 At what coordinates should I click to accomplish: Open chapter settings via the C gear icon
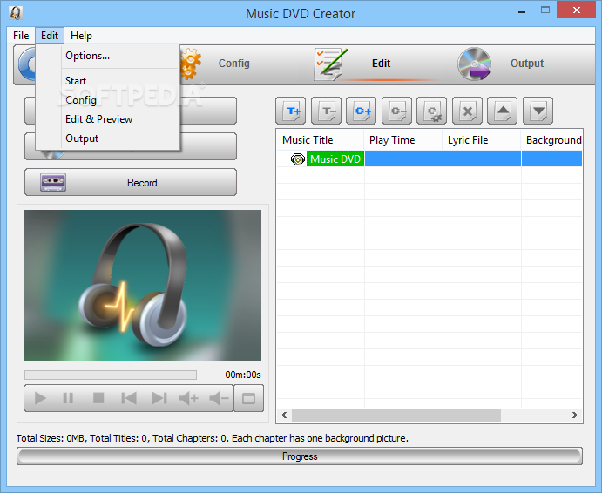[x=431, y=111]
